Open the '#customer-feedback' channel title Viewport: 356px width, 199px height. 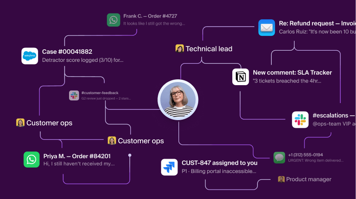pyautogui.click(x=100, y=93)
